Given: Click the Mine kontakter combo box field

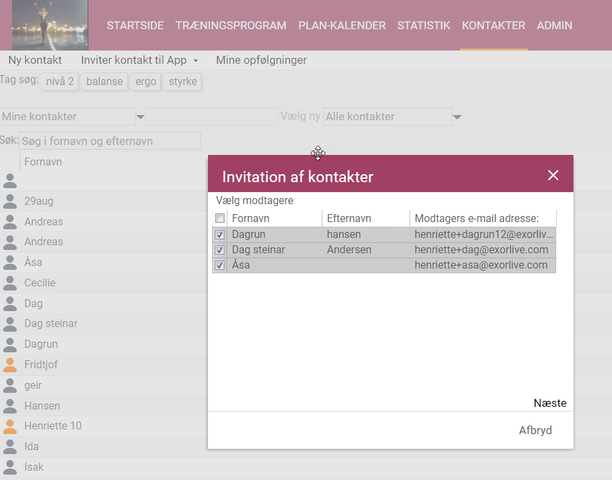Looking at the screenshot, I should [68, 116].
